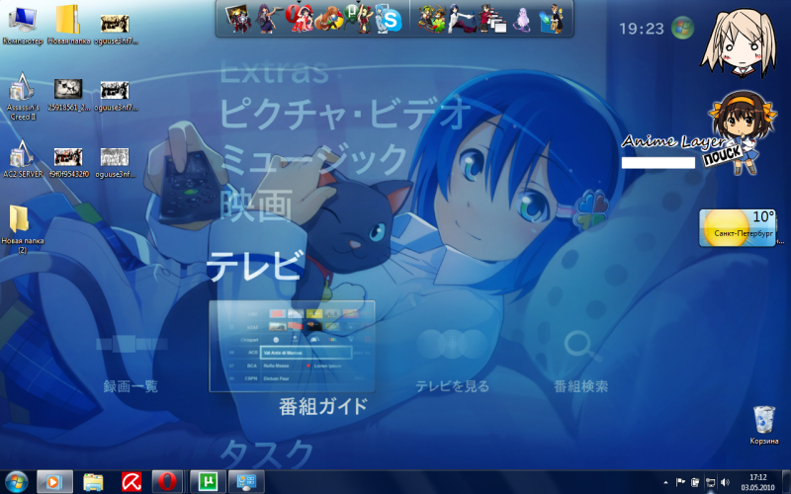Open the ICQ green flower dock icon
The width and height of the screenshot is (791, 494).
tap(432, 19)
